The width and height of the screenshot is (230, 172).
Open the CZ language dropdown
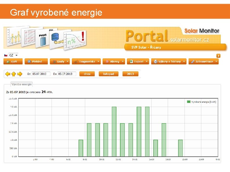[13, 55]
